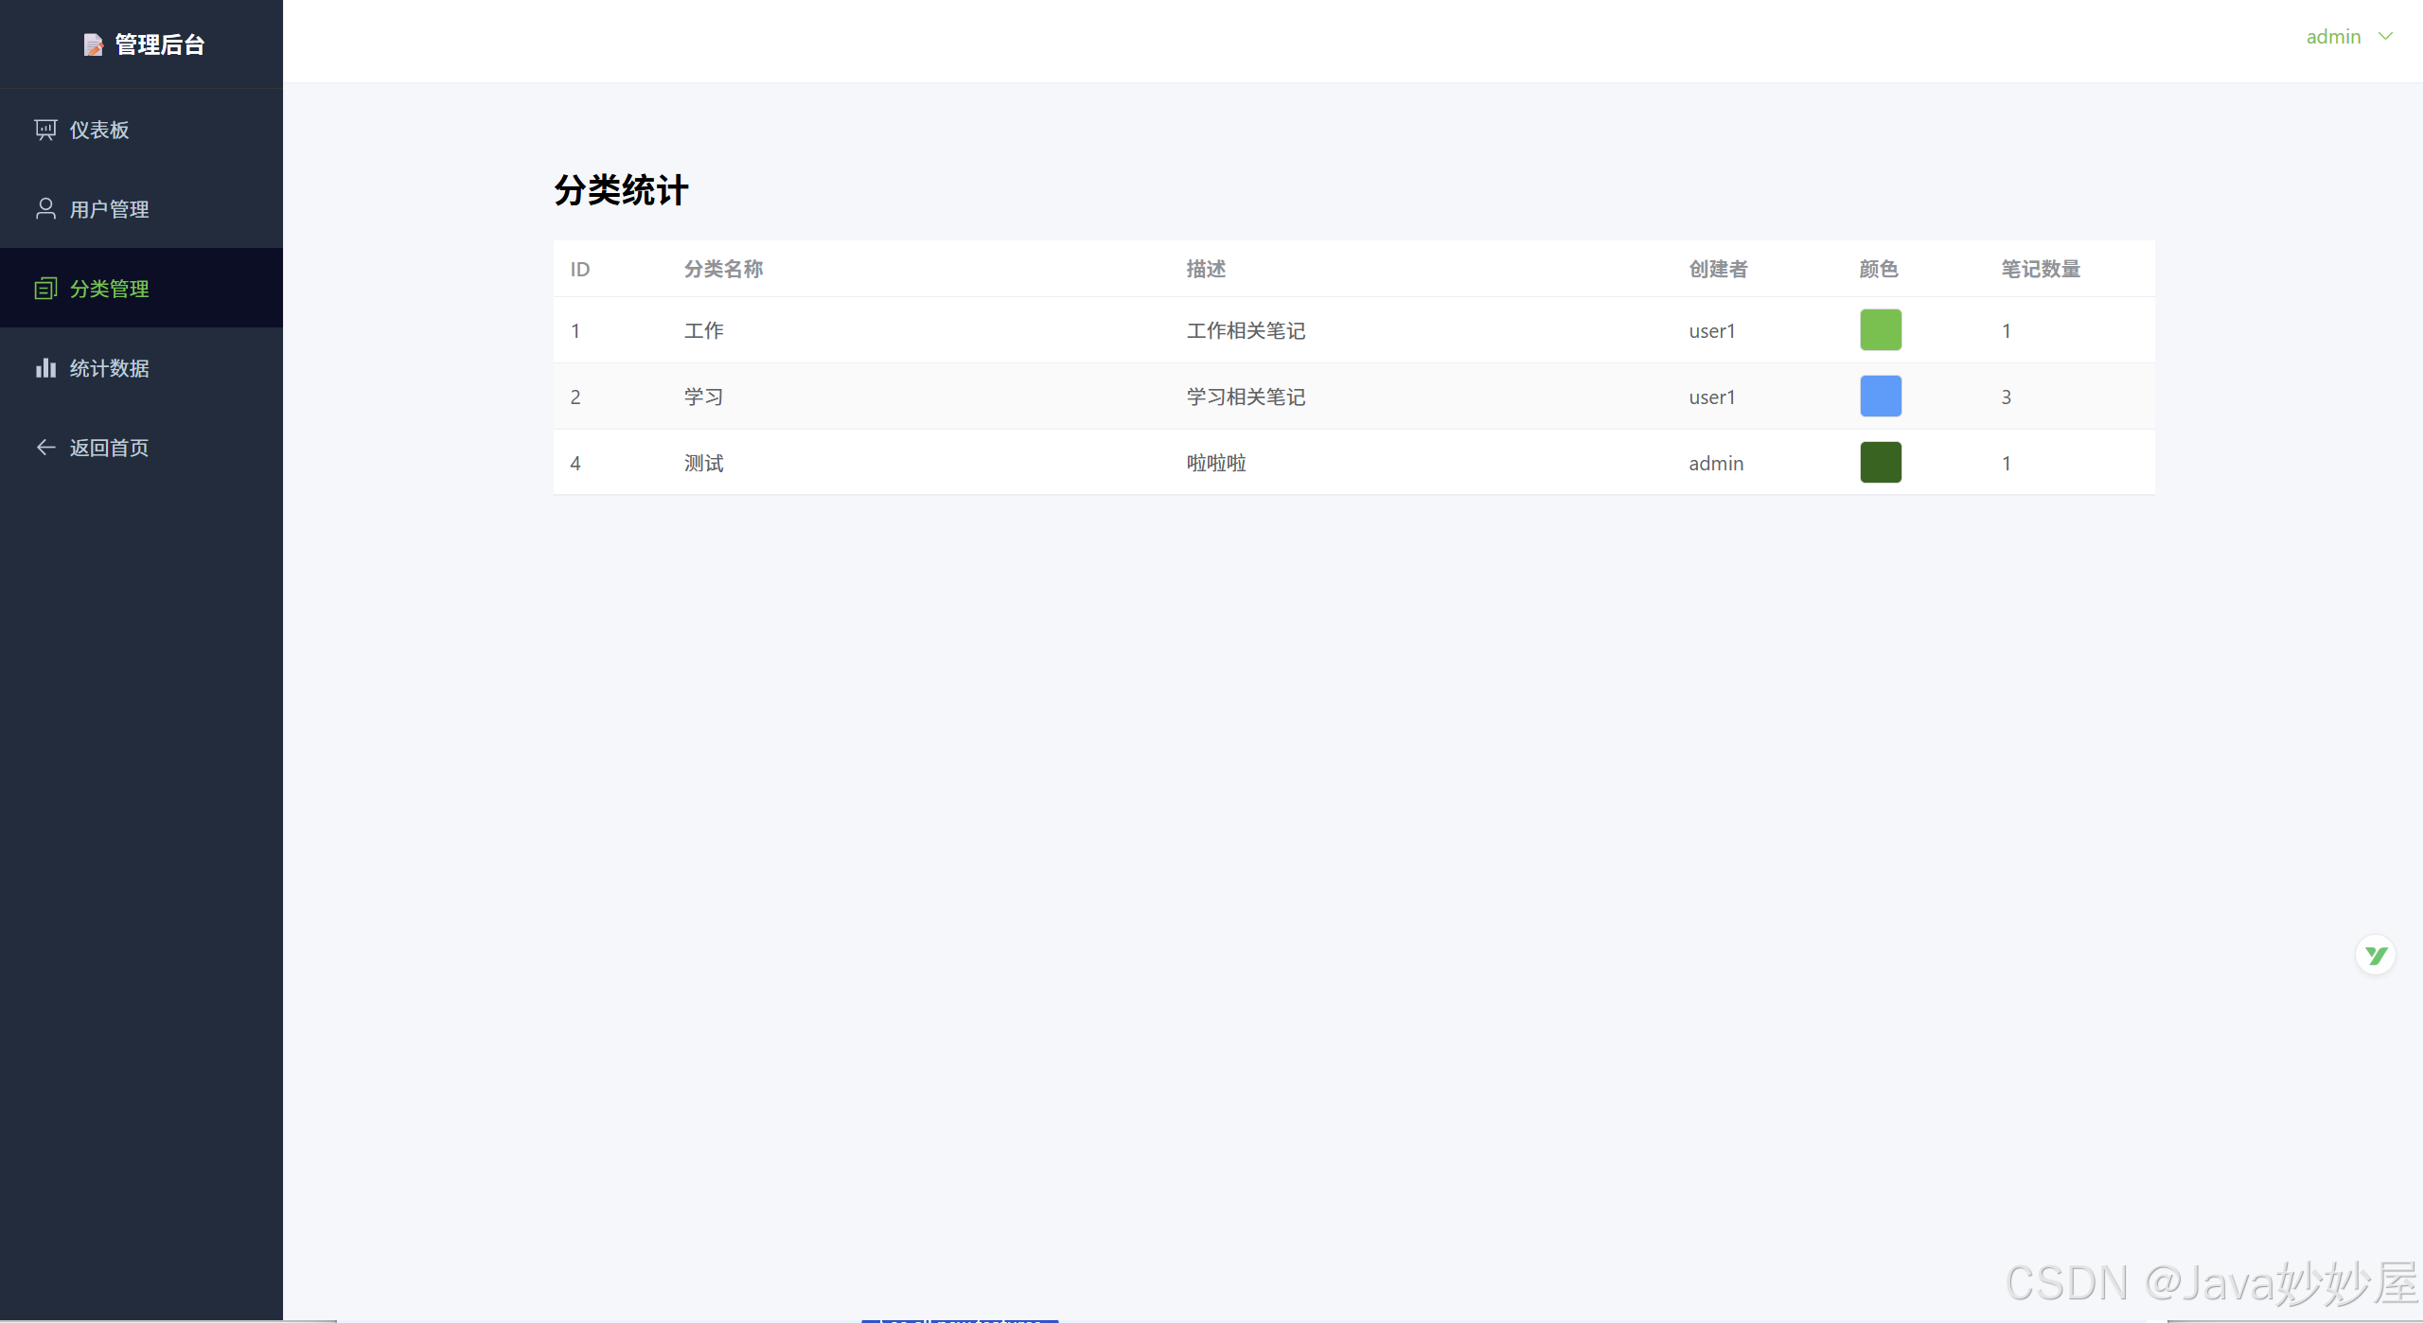2423x1323 pixels.
Task: Click the green floating Y assistant icon
Action: 2376,955
